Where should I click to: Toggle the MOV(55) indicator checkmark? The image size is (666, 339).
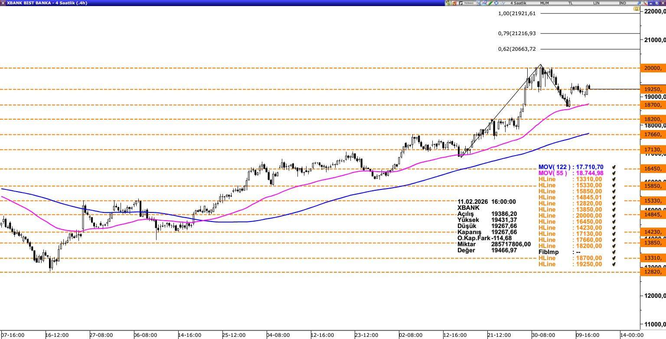[614, 173]
